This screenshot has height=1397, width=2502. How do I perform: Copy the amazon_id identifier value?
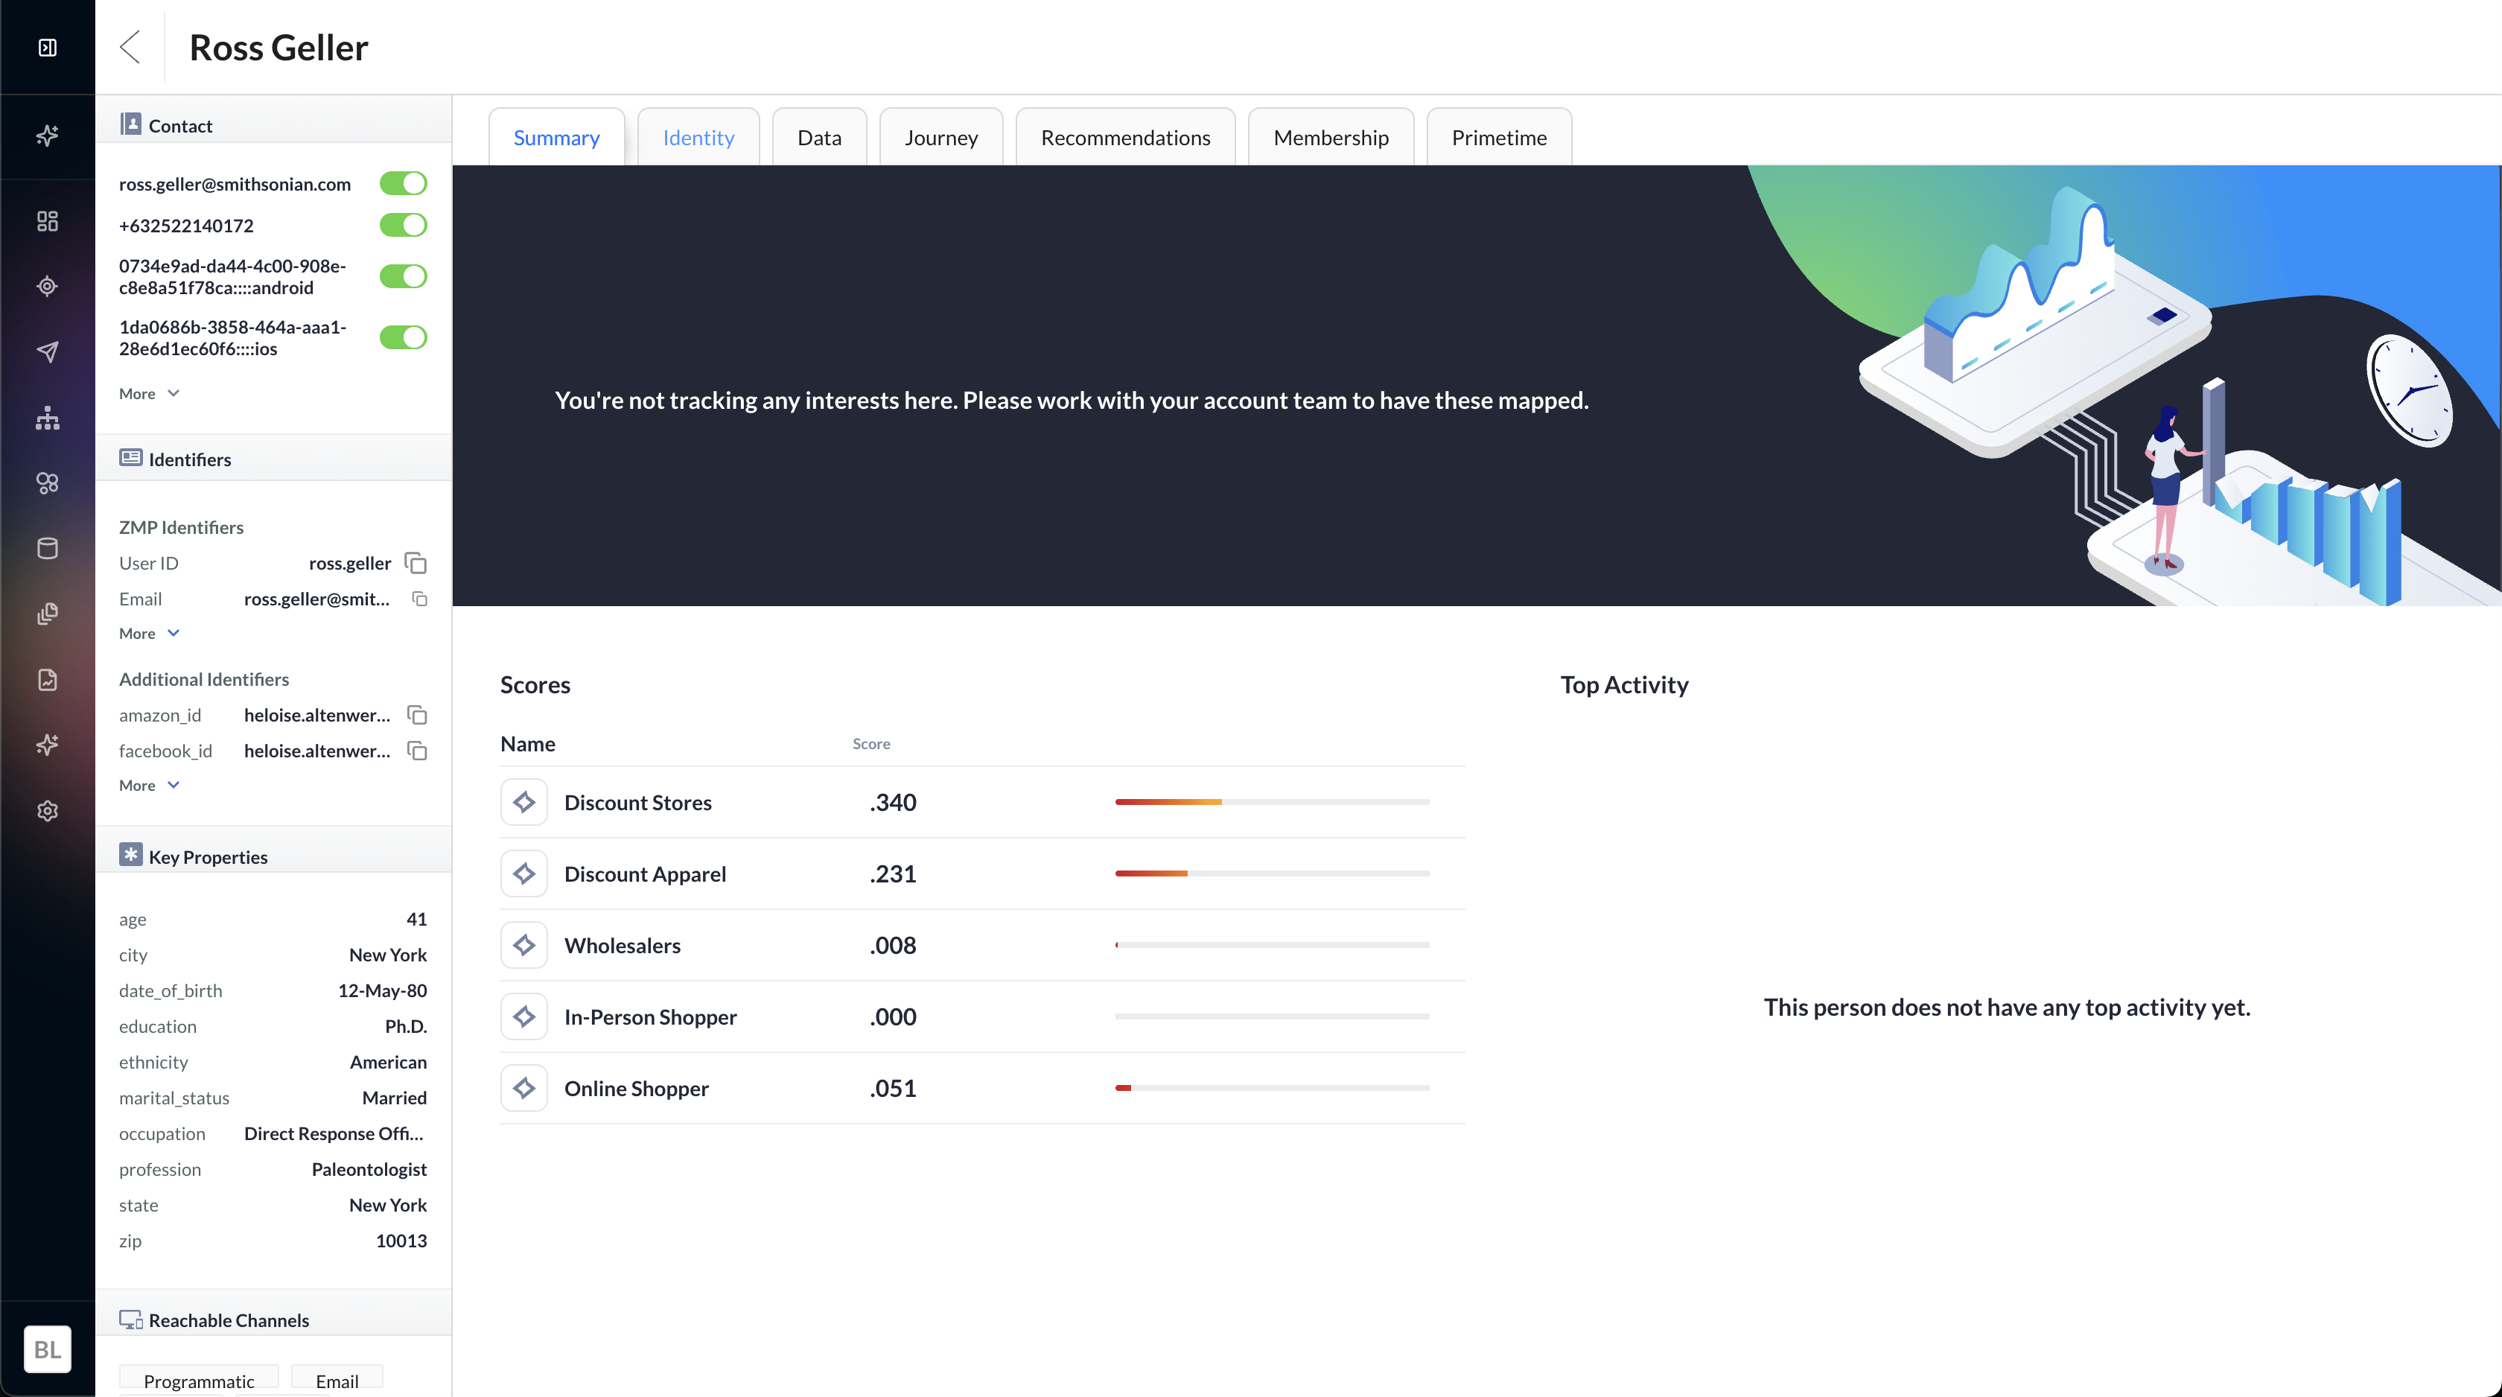click(x=417, y=715)
